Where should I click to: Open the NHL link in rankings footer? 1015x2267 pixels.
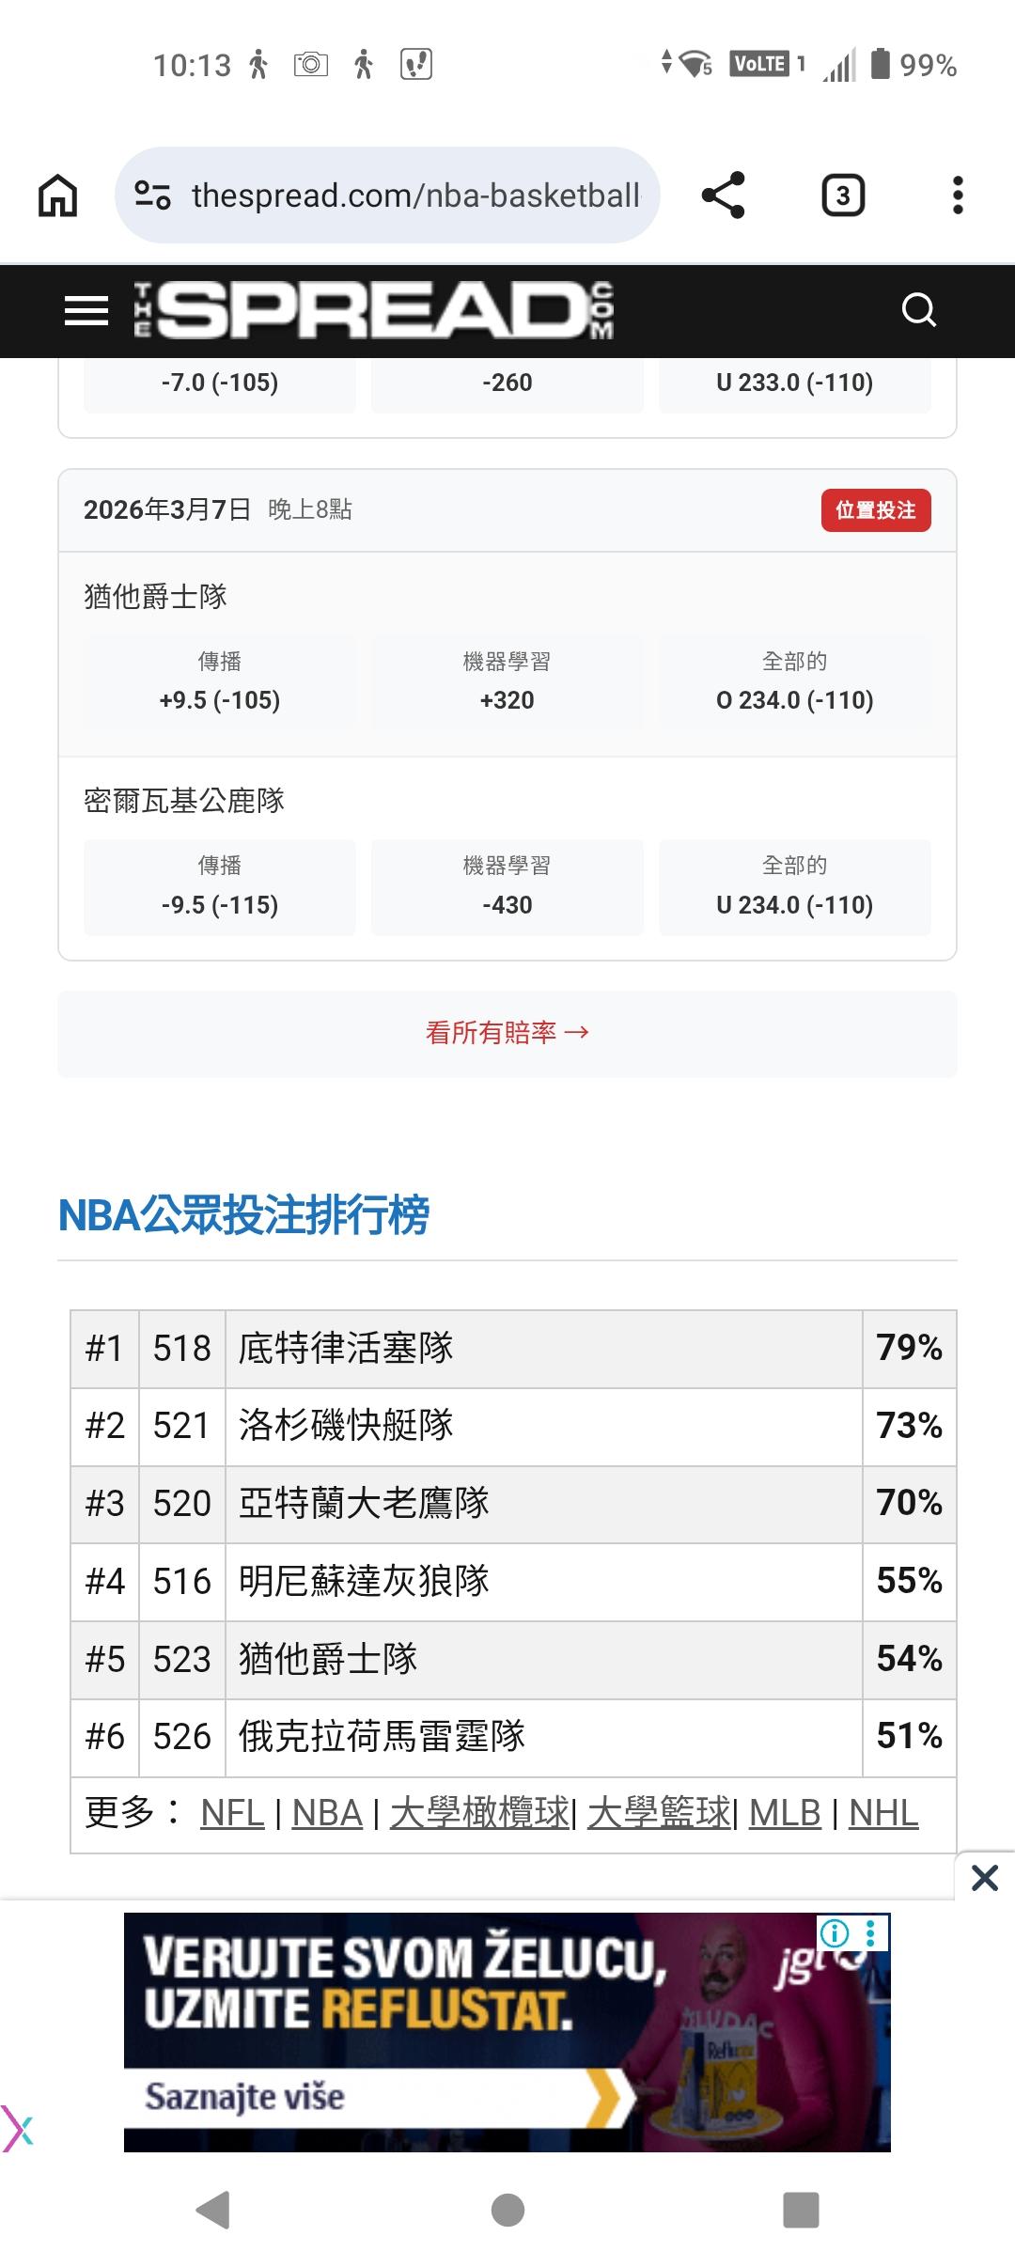[x=882, y=1813]
